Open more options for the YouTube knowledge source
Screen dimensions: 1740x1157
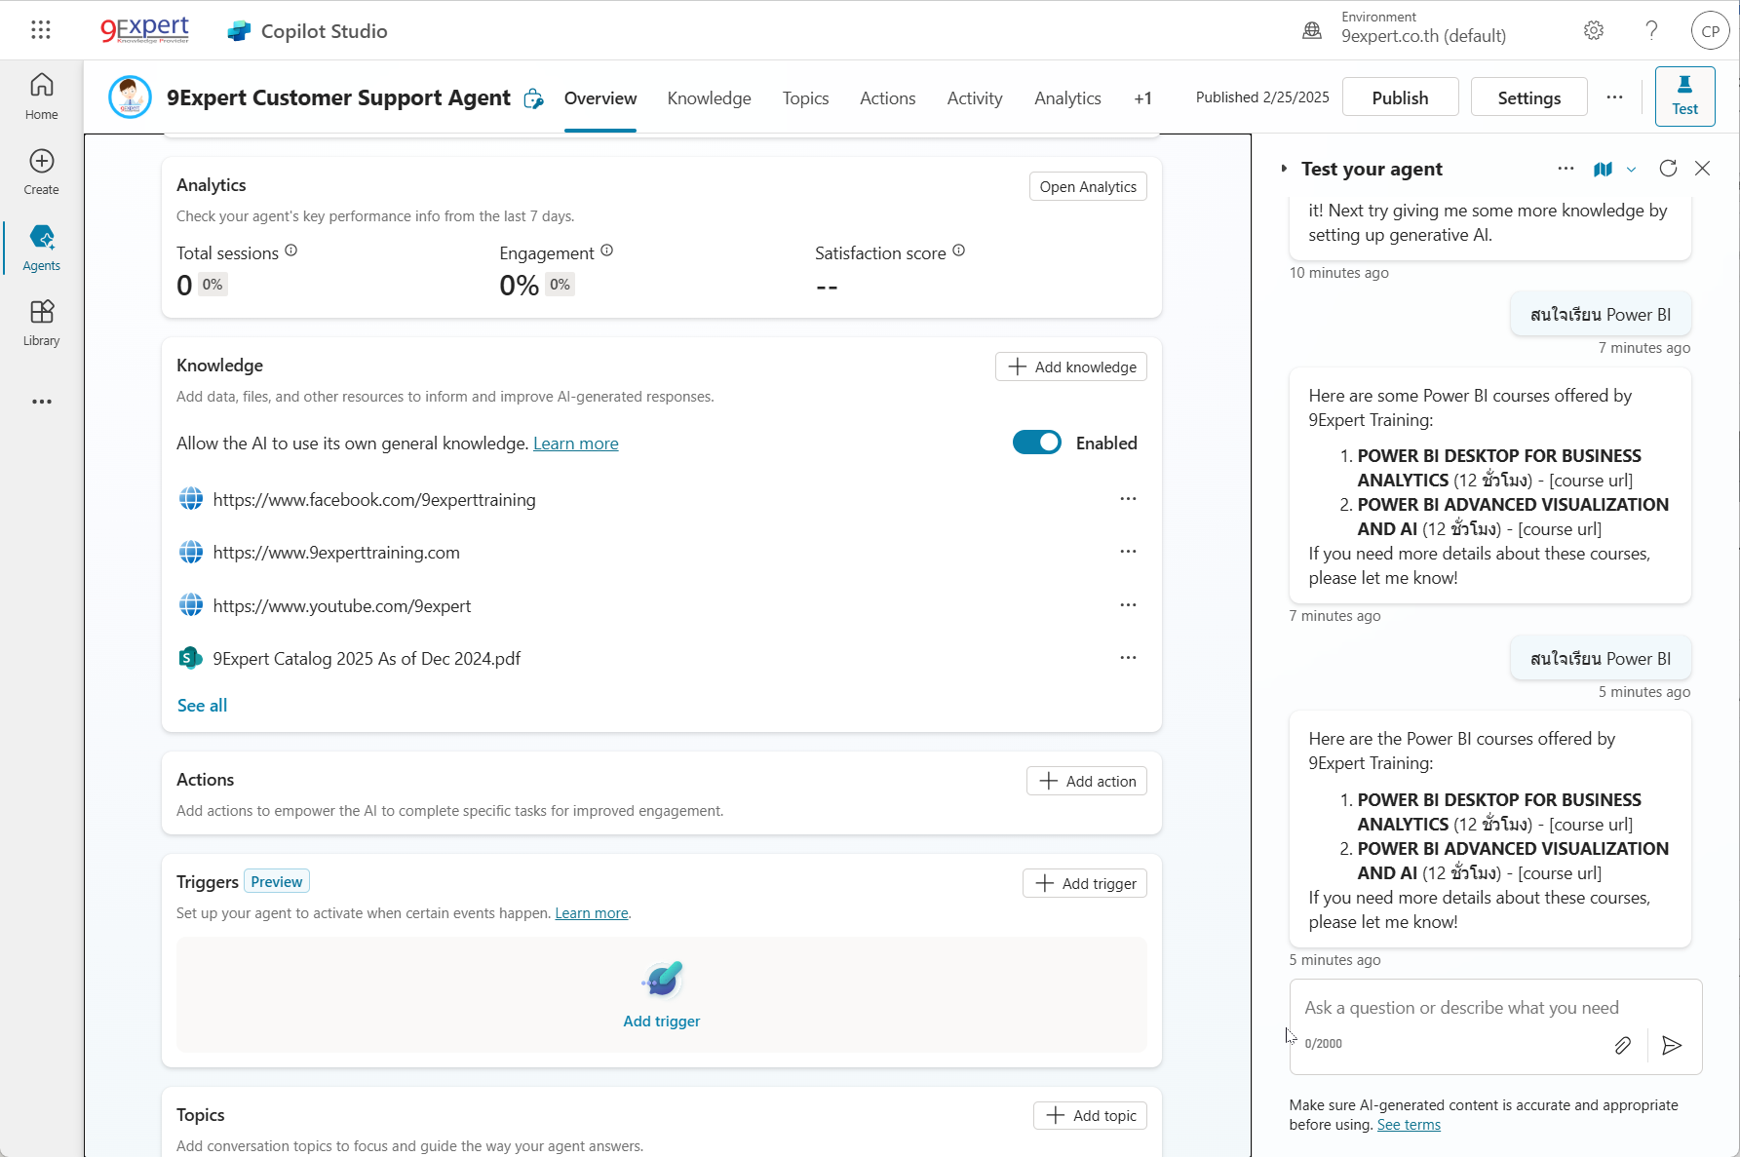coord(1128,604)
